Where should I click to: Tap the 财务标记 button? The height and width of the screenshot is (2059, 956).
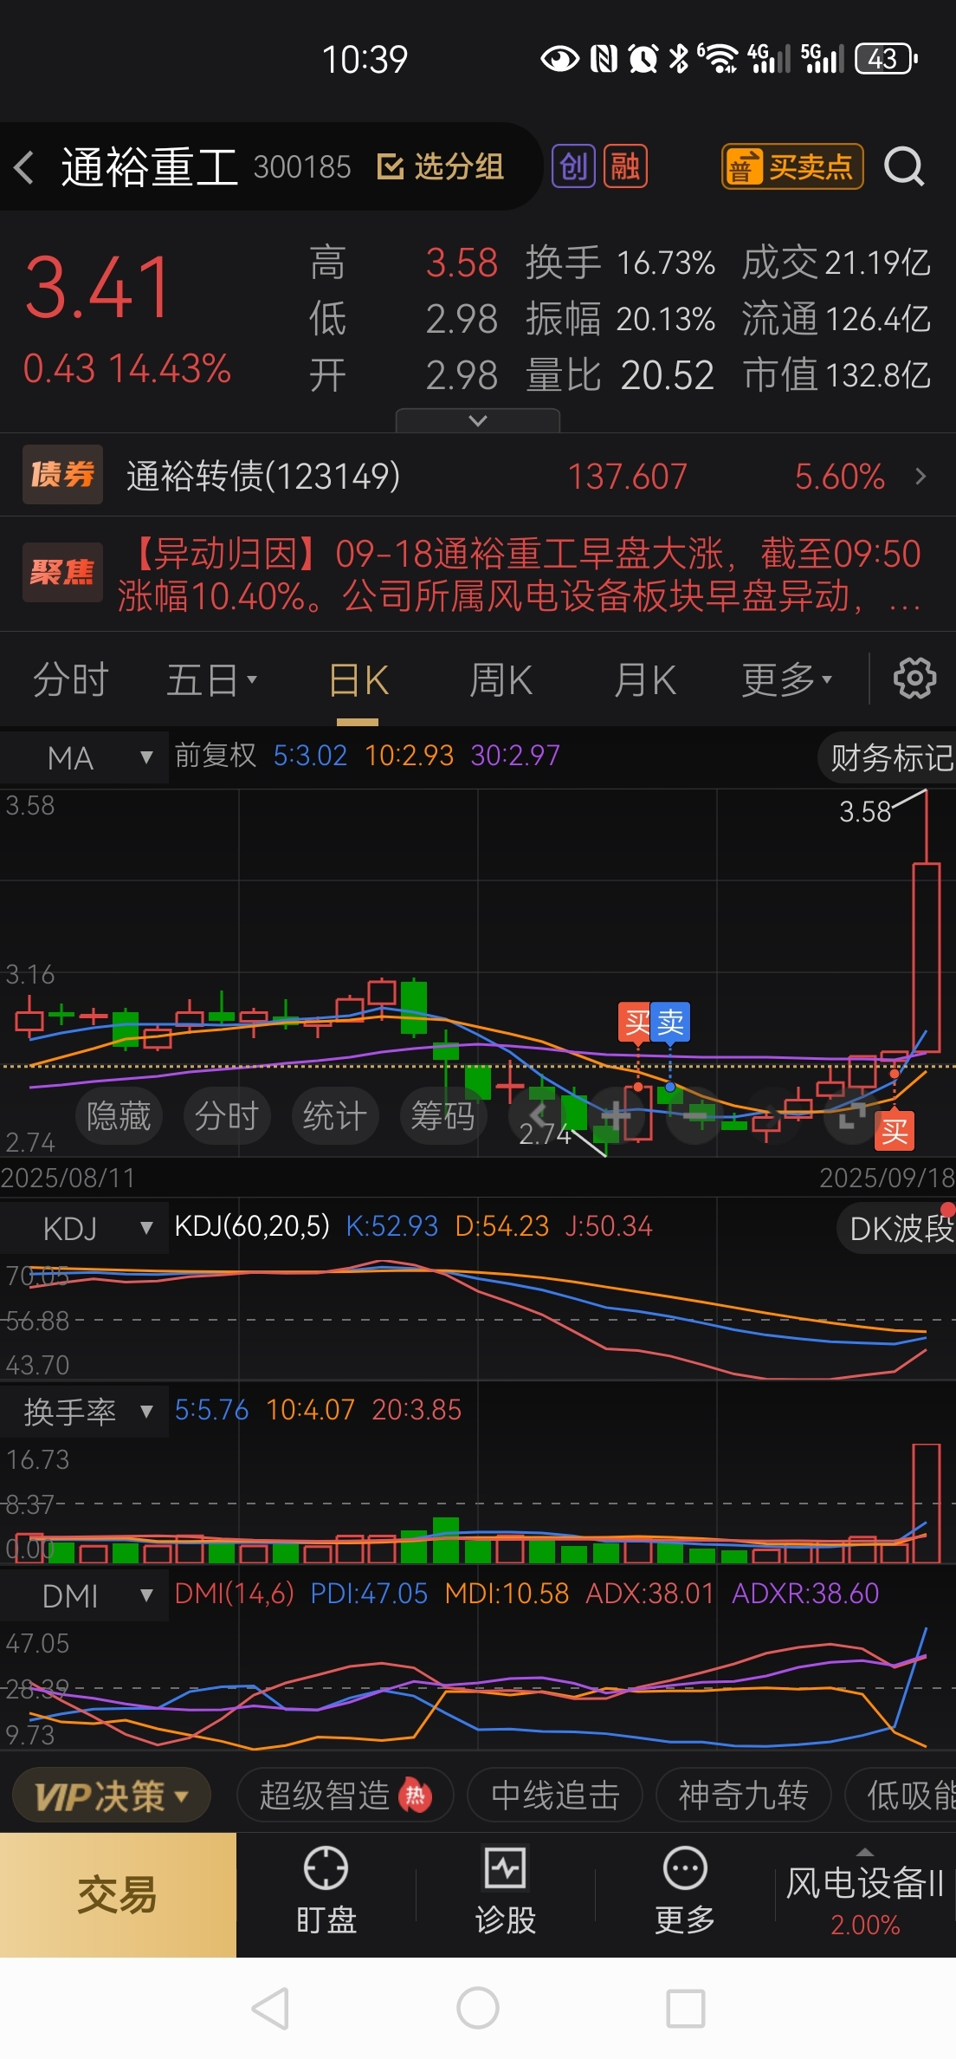[x=888, y=758]
